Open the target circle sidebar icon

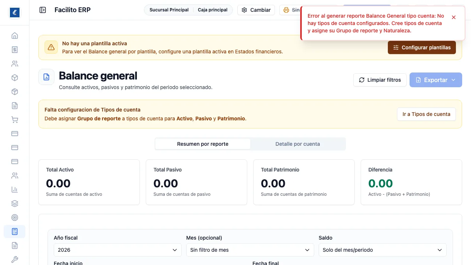pos(15,218)
